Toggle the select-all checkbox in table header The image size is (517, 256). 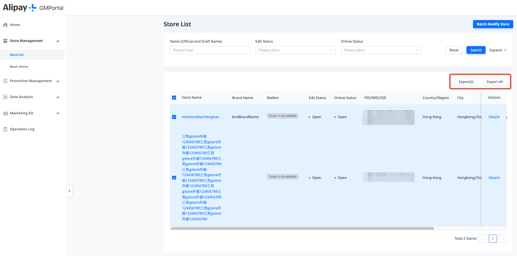174,98
